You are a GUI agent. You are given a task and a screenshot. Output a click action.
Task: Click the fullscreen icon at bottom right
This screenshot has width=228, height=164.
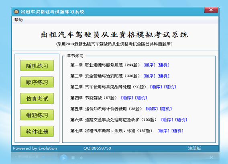click(x=211, y=157)
